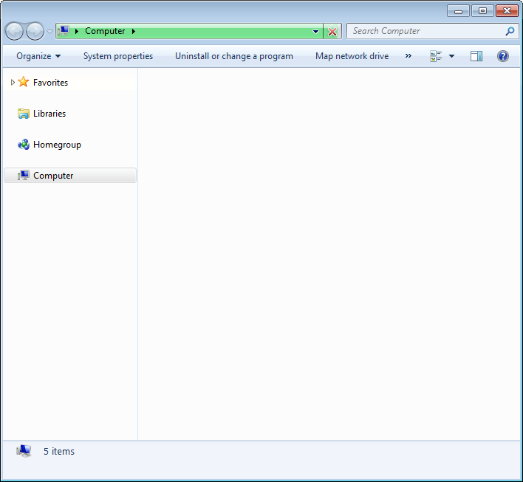Click the Change your view icon
This screenshot has width=523, height=482.
[x=436, y=56]
